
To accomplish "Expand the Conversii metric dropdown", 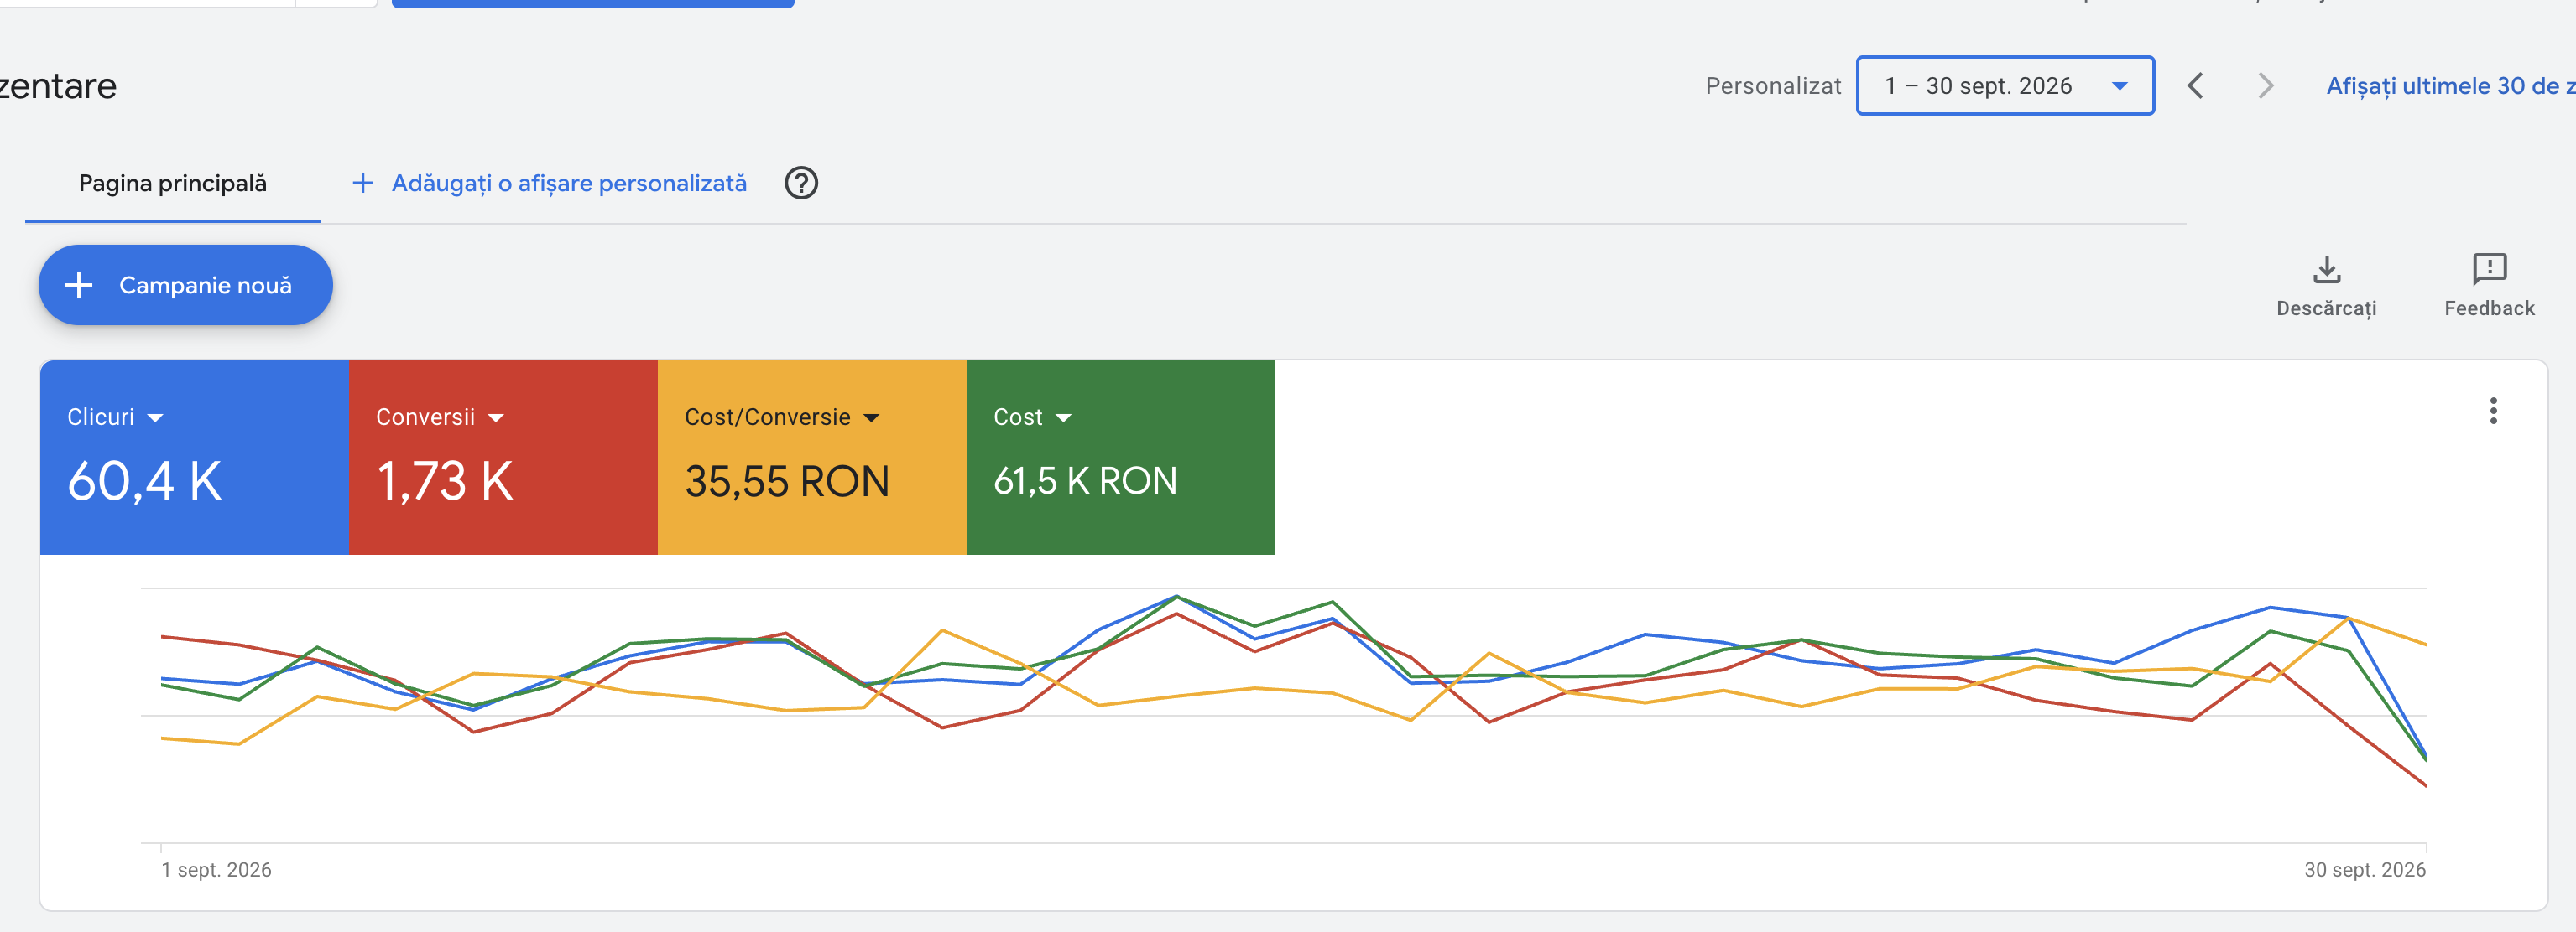I will 496,417.
